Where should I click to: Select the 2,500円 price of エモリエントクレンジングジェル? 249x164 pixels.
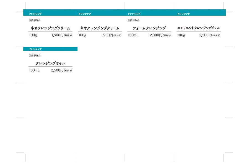205,35
